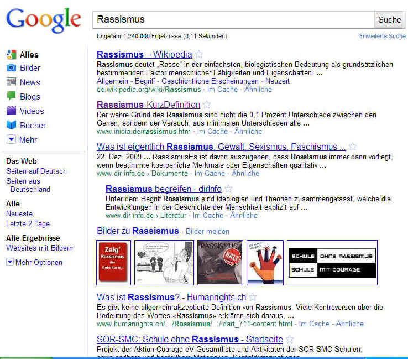The width and height of the screenshot is (408, 359).
Task: Open Wikipedia Begriff section link
Action: pos(145,81)
